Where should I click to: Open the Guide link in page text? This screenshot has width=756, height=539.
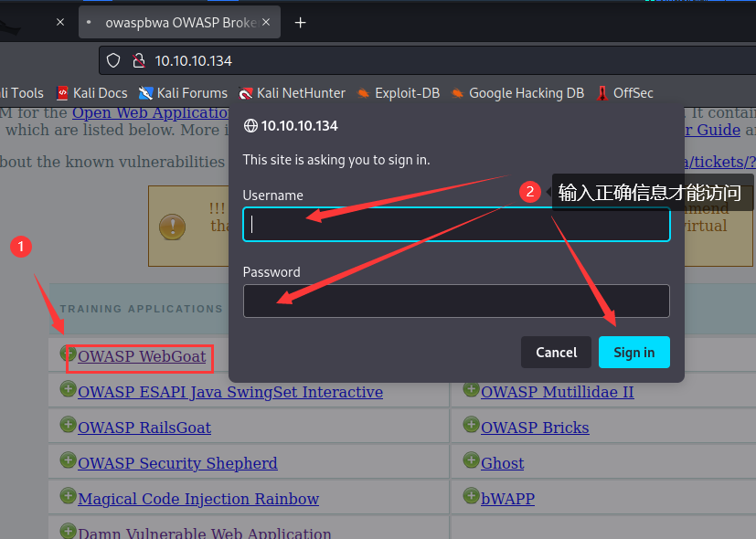click(x=713, y=130)
